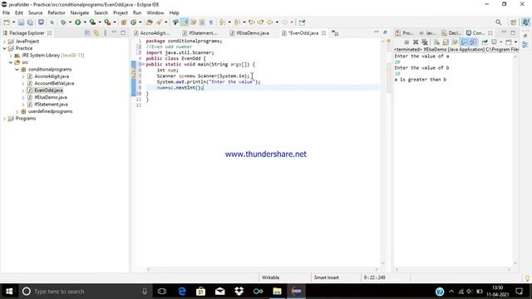Screen dimensions: 532x299
Task: Collapse the Practice project node
Action: (x=4, y=48)
